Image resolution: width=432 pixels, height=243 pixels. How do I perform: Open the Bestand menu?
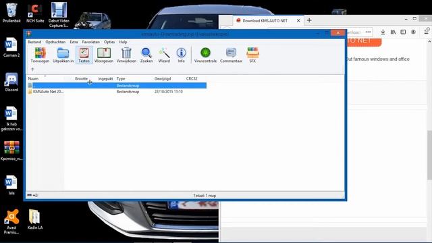pos(34,42)
